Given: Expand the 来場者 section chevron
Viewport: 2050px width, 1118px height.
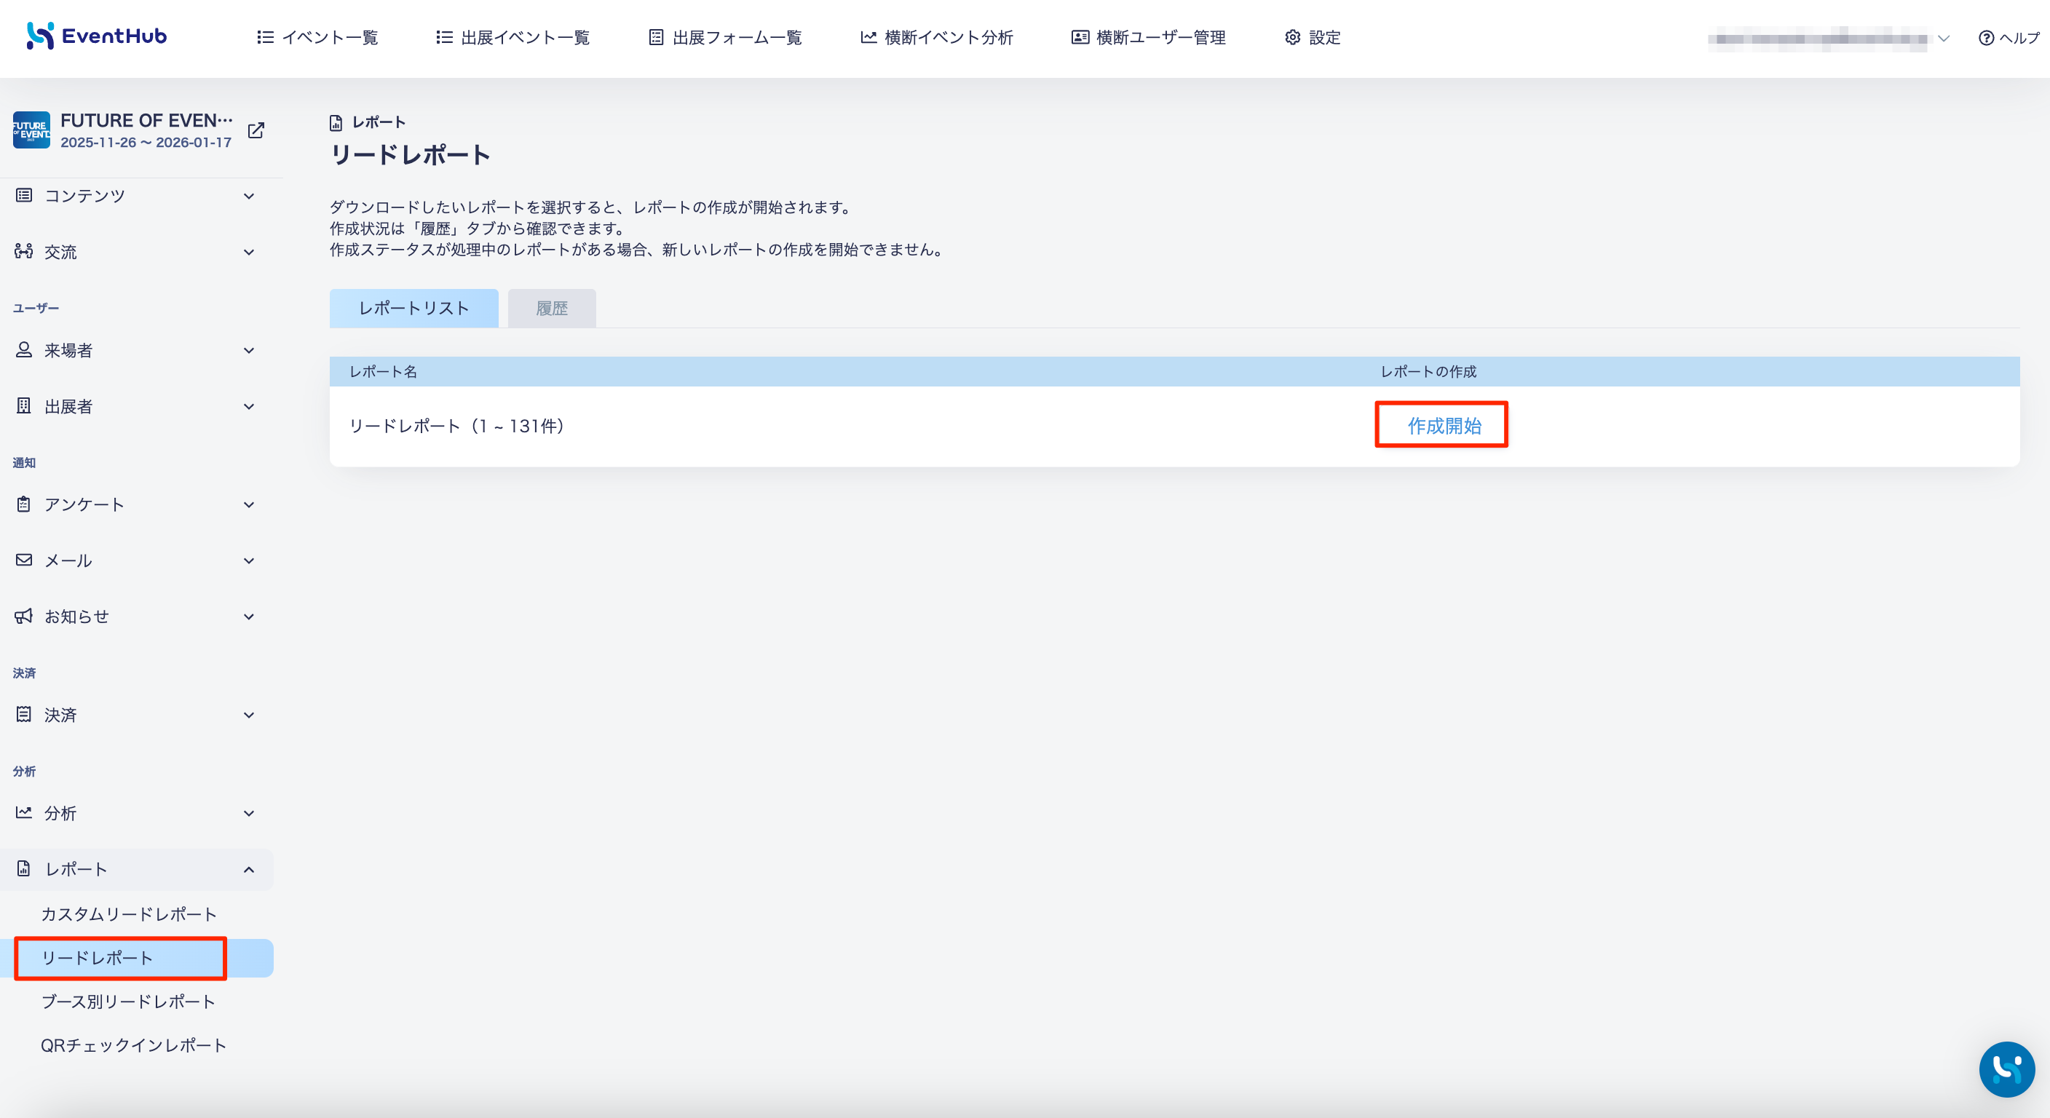Looking at the screenshot, I should pyautogui.click(x=249, y=350).
